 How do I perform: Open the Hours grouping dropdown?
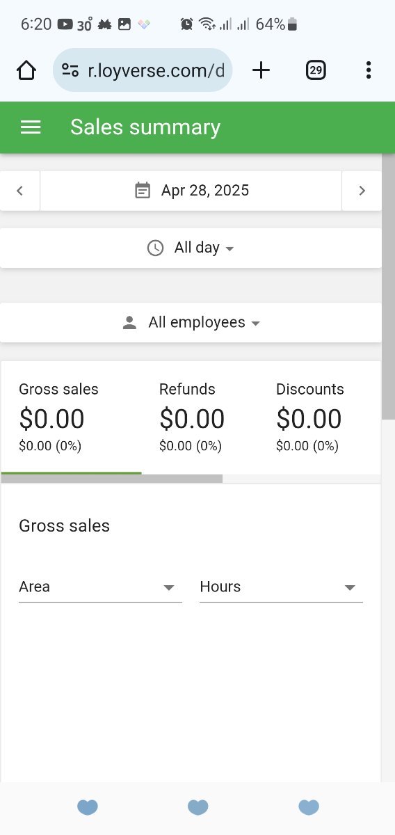281,587
